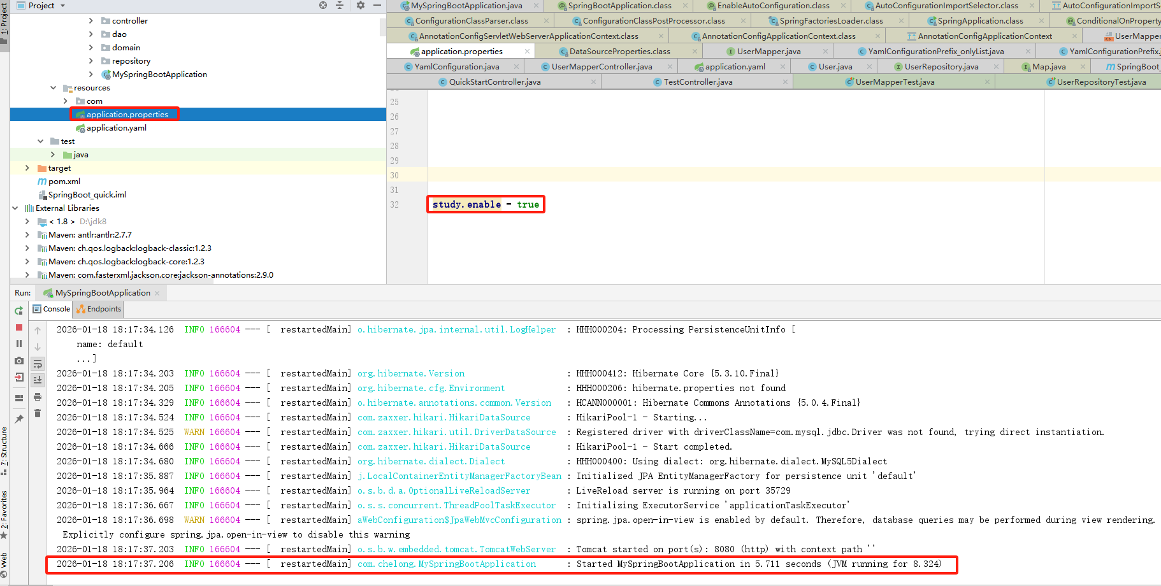The width and height of the screenshot is (1161, 586).
Task: Click the Maven icon next to pom.xml
Action: tap(42, 182)
